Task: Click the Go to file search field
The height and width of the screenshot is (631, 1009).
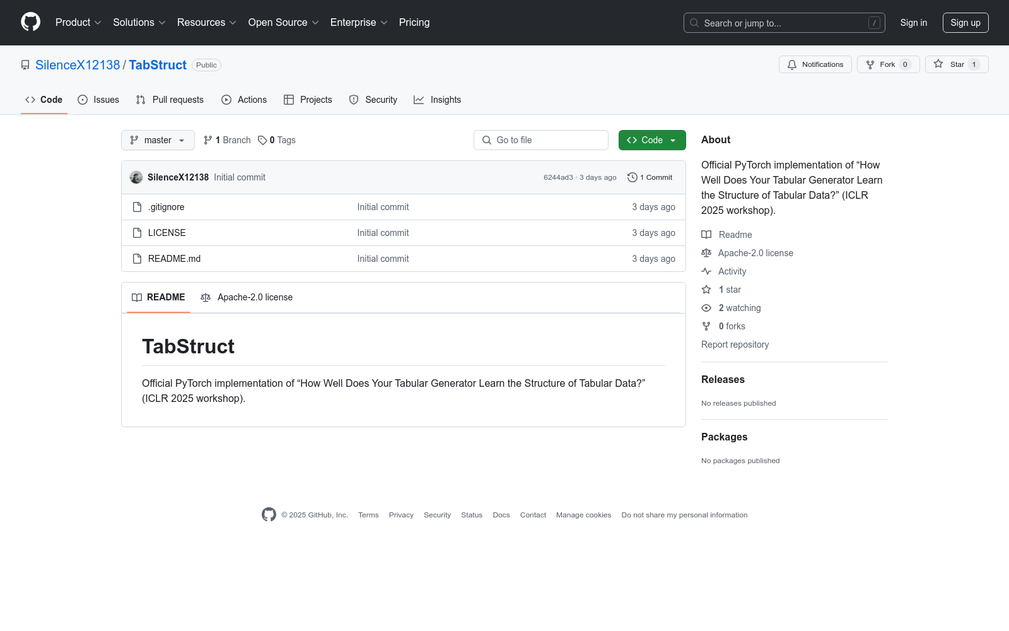Action: click(x=541, y=140)
